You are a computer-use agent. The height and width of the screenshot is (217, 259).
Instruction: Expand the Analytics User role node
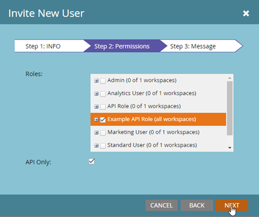(96, 93)
